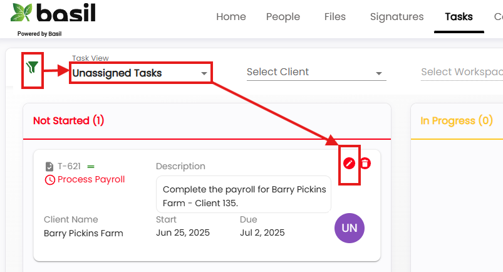Go to the Home tab
This screenshot has width=503, height=272.
click(x=231, y=17)
